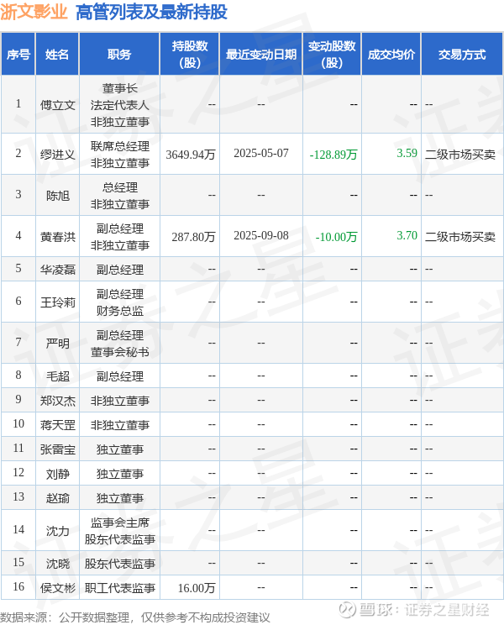
Task: Select the 持股数(股) column header
Action: click(190, 55)
